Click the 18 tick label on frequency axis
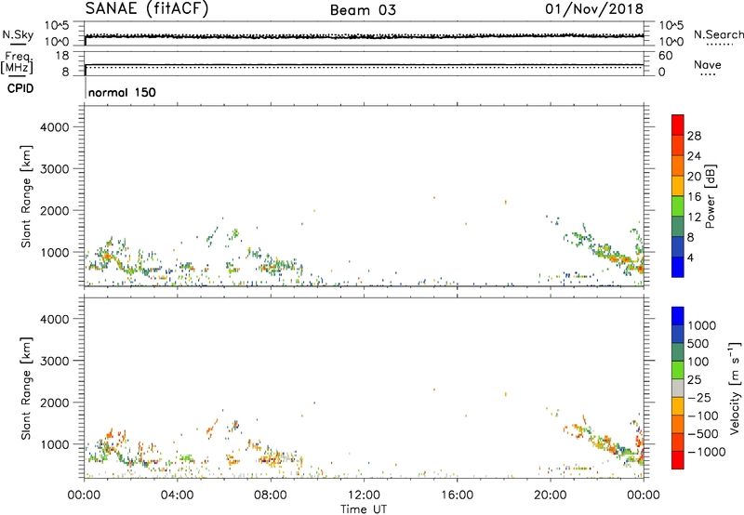This screenshot has width=744, height=515. point(61,56)
